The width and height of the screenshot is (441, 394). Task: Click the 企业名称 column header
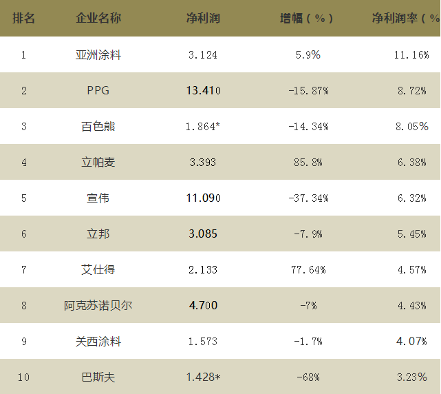coord(98,19)
